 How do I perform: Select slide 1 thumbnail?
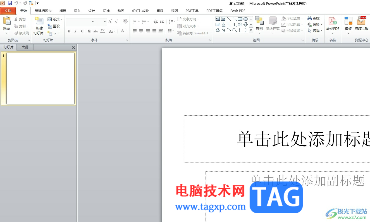(40, 78)
